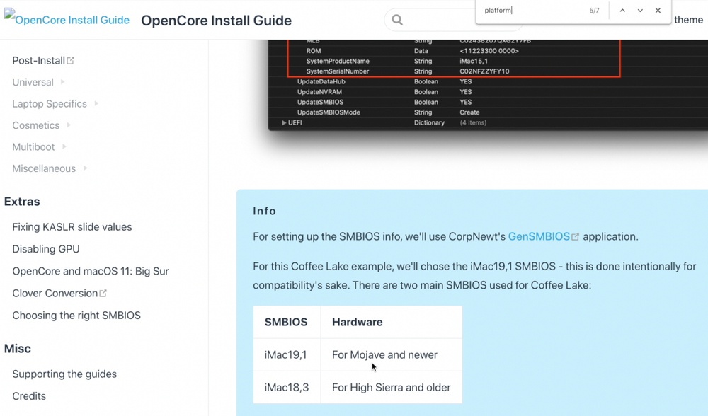Screen dimensions: 708x416
Task: Dismiss the find bar with the X icon
Action: 658,11
